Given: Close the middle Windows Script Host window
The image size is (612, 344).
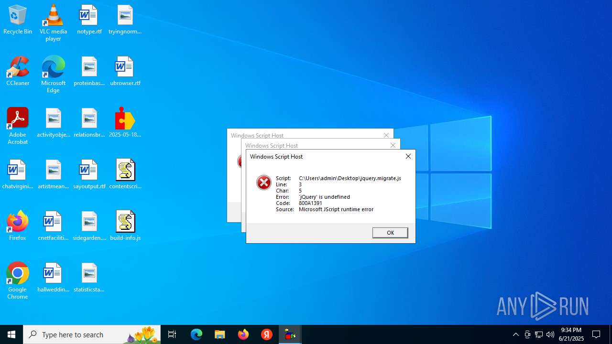Looking at the screenshot, I should [393, 145].
